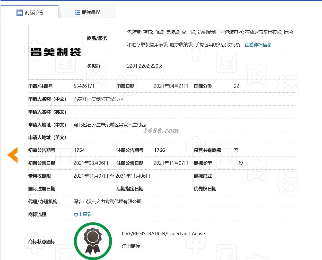The width and height of the screenshot is (322, 260).
Task: Click 点击查看 trademark process link
Action: 83,214
